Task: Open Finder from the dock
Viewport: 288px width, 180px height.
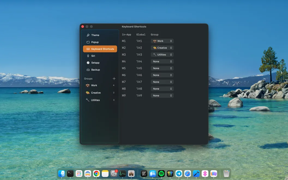Action: pyautogui.click(x=62, y=173)
